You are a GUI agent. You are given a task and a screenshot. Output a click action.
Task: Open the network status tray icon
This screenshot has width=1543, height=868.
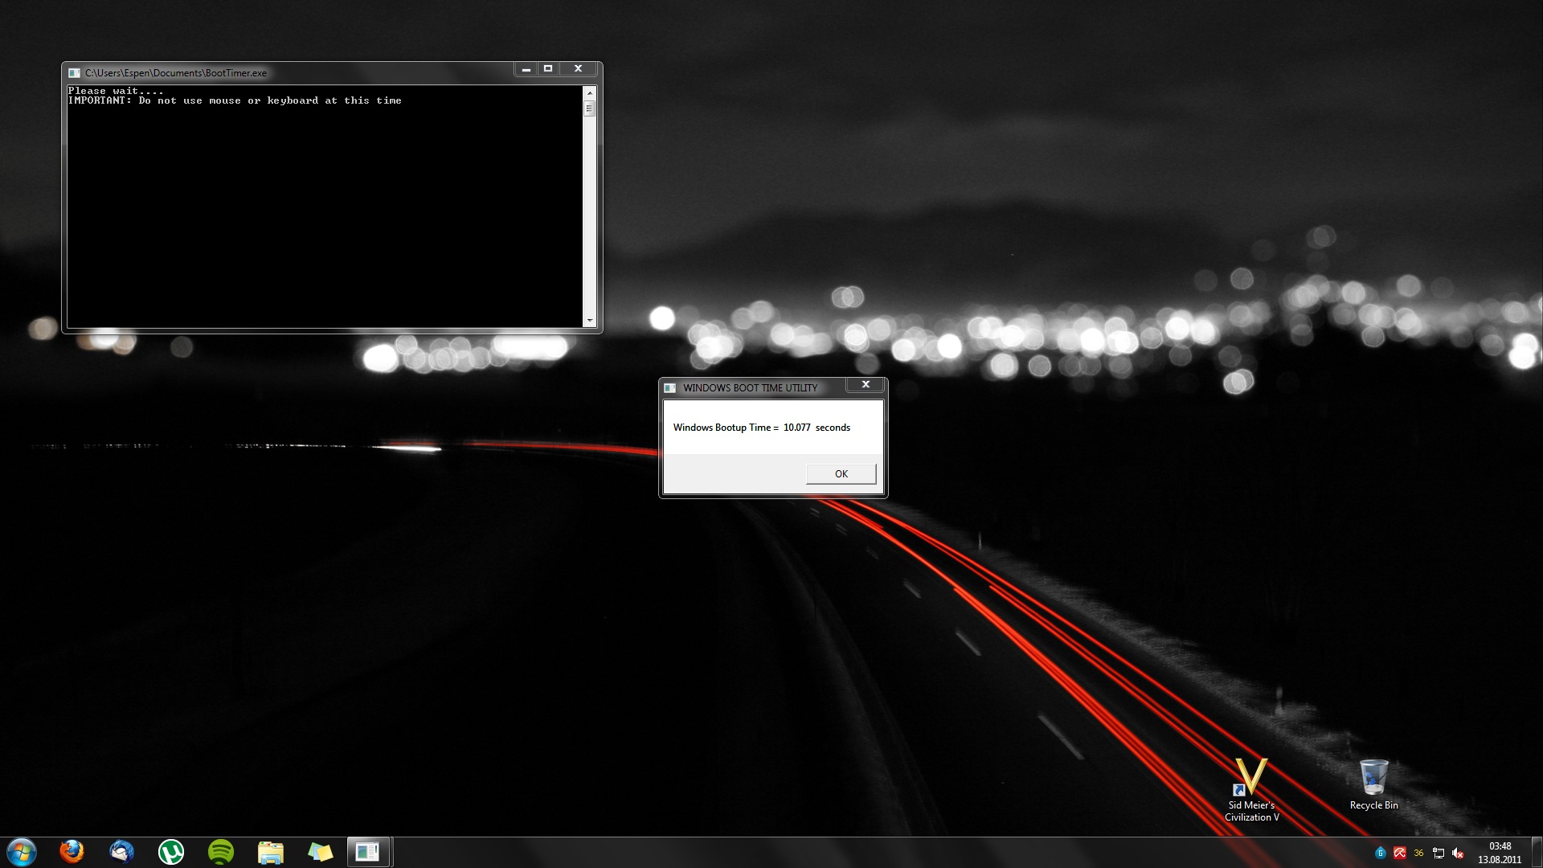1439,853
